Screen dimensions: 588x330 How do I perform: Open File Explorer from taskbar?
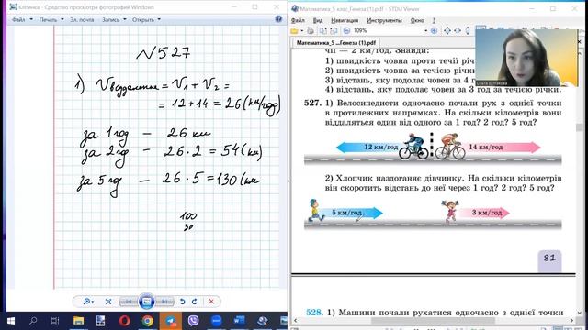click(x=78, y=321)
